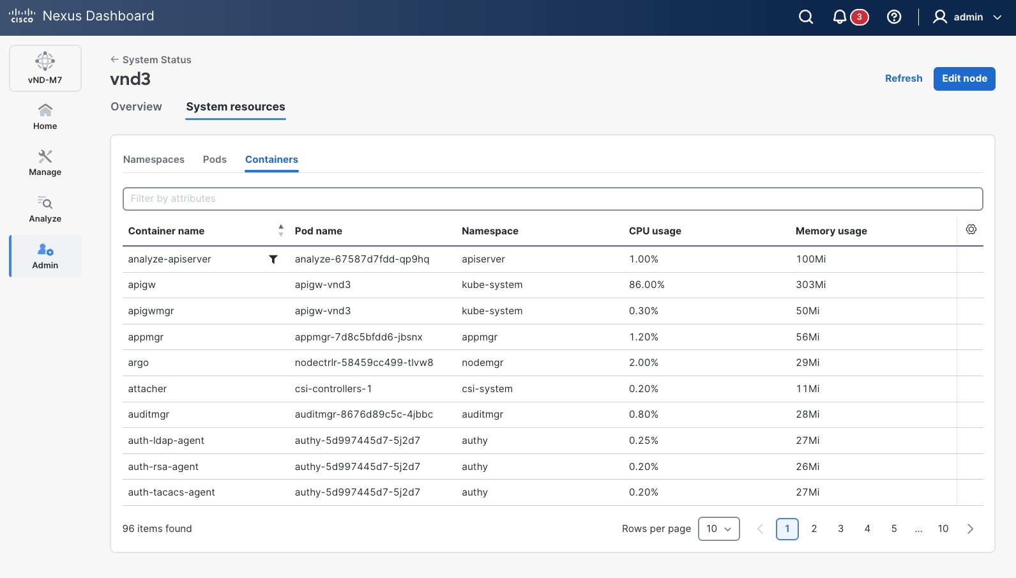Click the Memory usage column header
Viewport: 1016px width, 578px height.
[831, 231]
